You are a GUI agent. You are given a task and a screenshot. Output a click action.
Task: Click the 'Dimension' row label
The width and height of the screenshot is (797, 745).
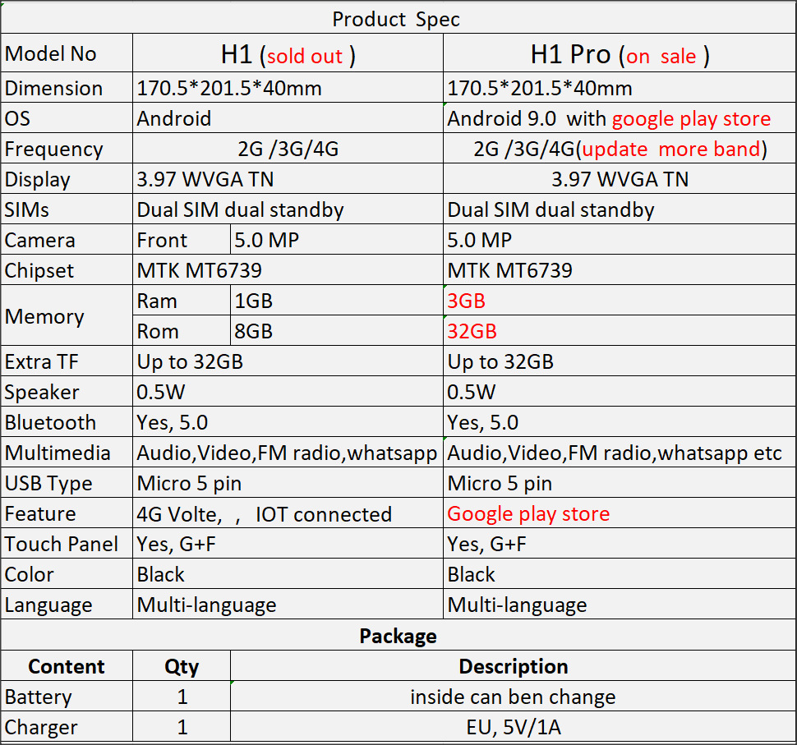click(67, 87)
